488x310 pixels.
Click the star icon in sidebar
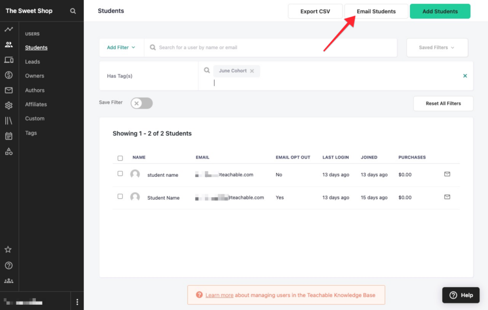(x=8, y=250)
